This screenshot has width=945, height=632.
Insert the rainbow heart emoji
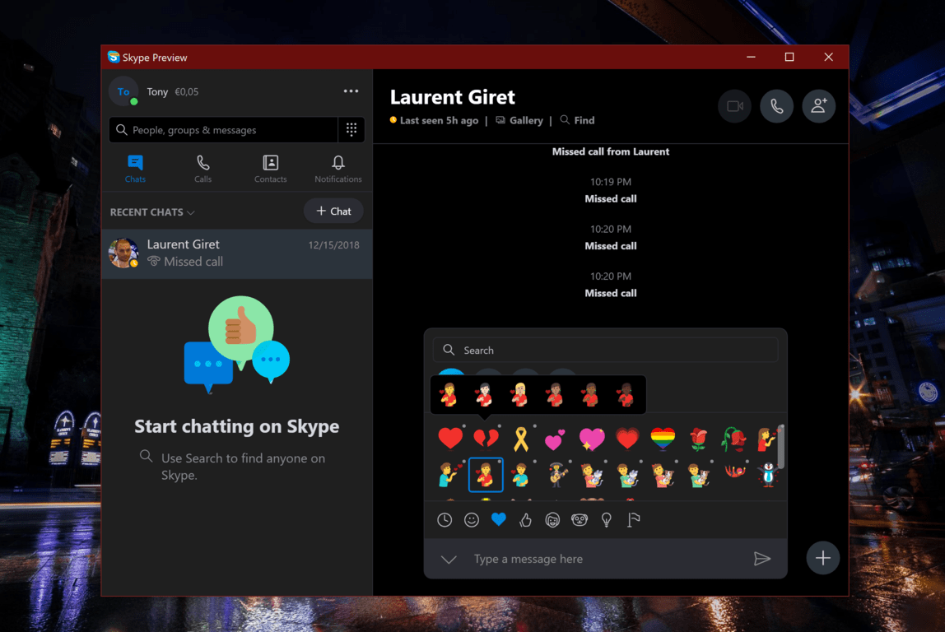663,439
